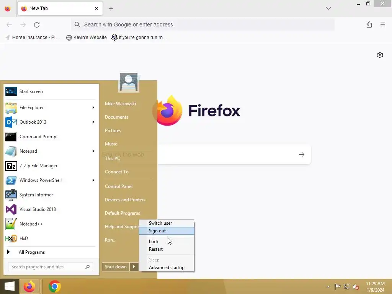Click Search programs and files box
Screen dimensions: 392x294
[51, 267]
